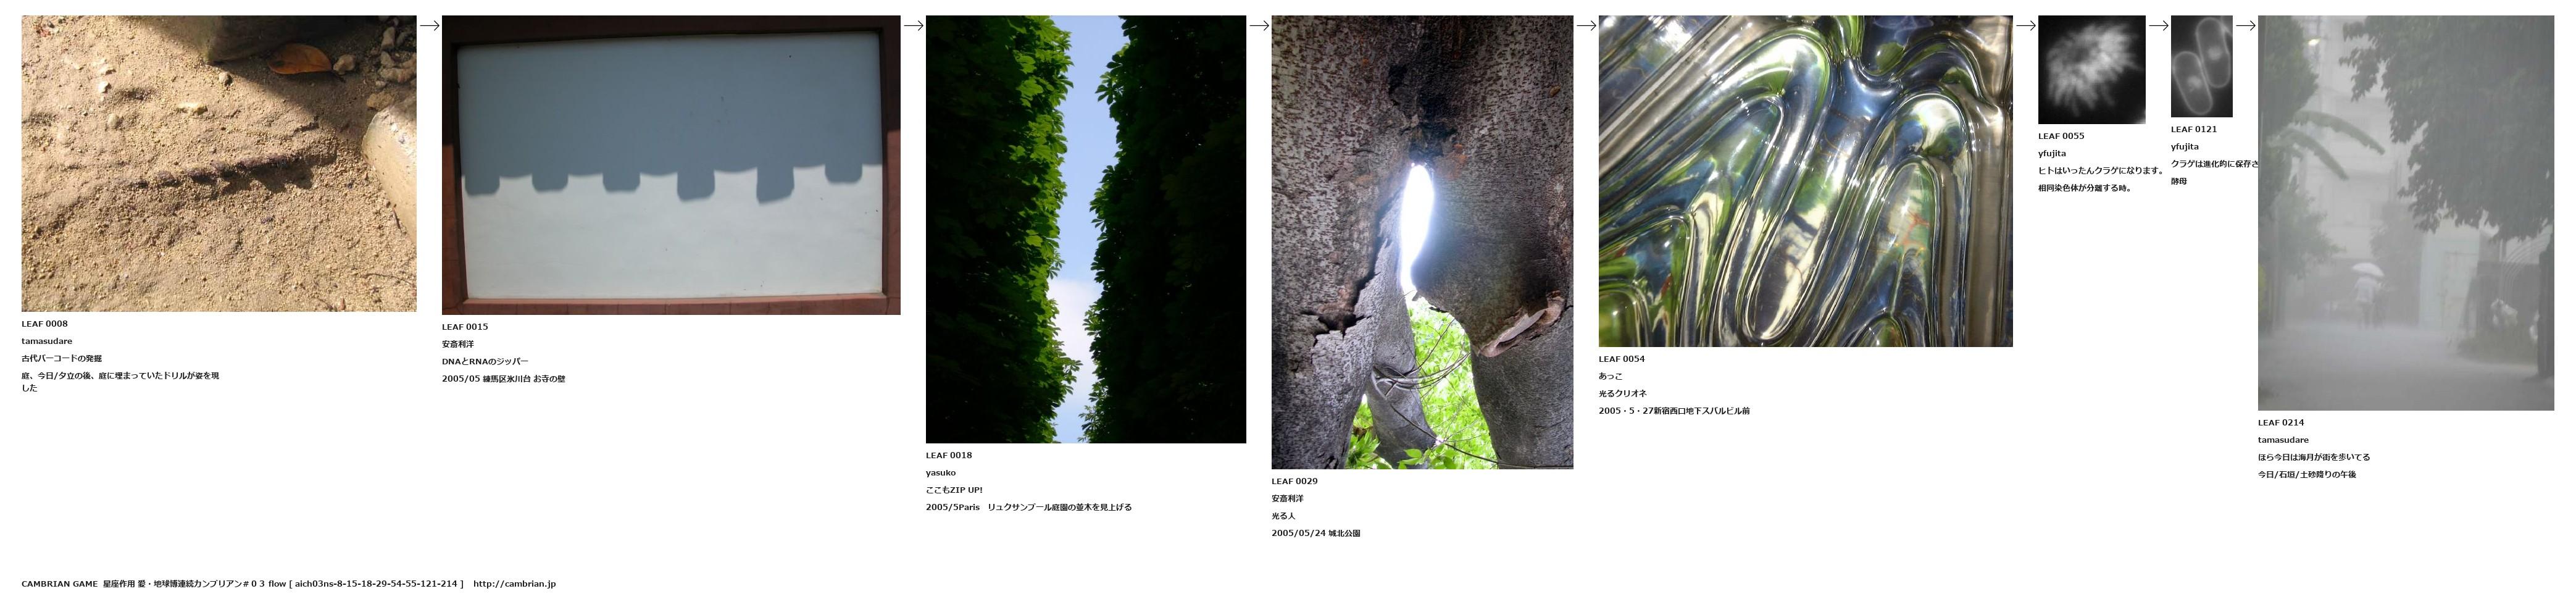Open the LEAF 0029 hollow trunk photo
This screenshot has width=2576, height=599.
1422,242
